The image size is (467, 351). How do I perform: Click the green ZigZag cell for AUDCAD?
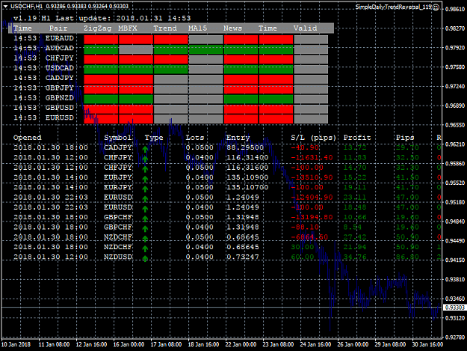point(101,49)
